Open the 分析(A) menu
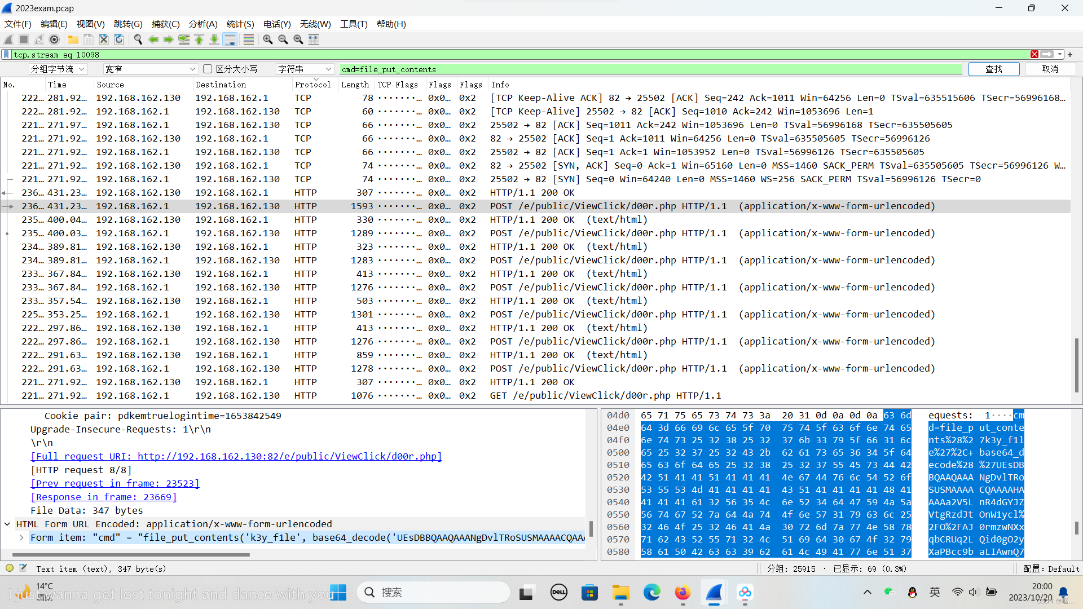Image resolution: width=1083 pixels, height=609 pixels. coord(203,24)
